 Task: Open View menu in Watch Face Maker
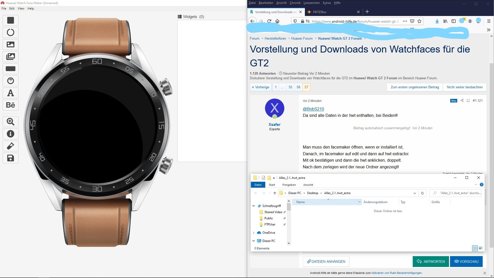tap(21, 8)
